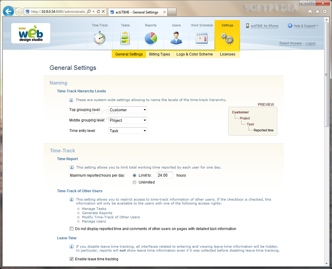Click the iPhone device icon
The width and height of the screenshot is (332, 269).
[247, 26]
